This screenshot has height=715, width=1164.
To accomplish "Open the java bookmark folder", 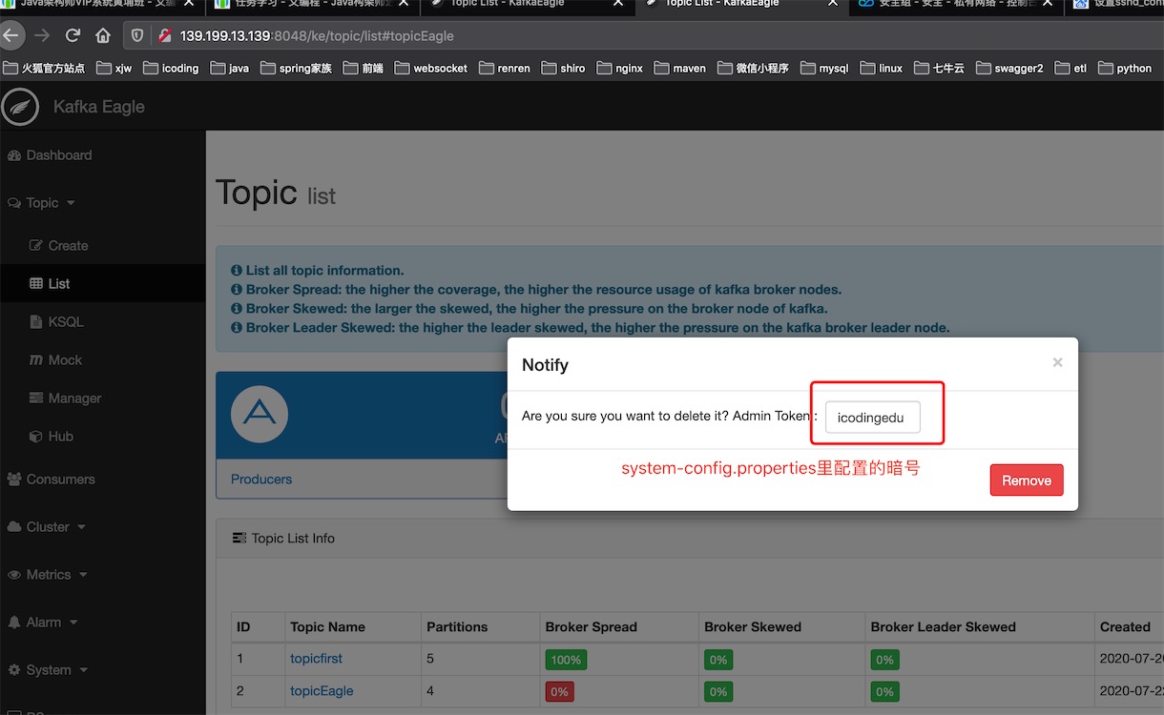I will coord(229,69).
